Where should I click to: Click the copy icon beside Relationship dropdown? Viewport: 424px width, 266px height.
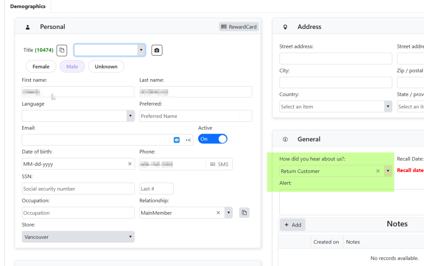[244, 213]
